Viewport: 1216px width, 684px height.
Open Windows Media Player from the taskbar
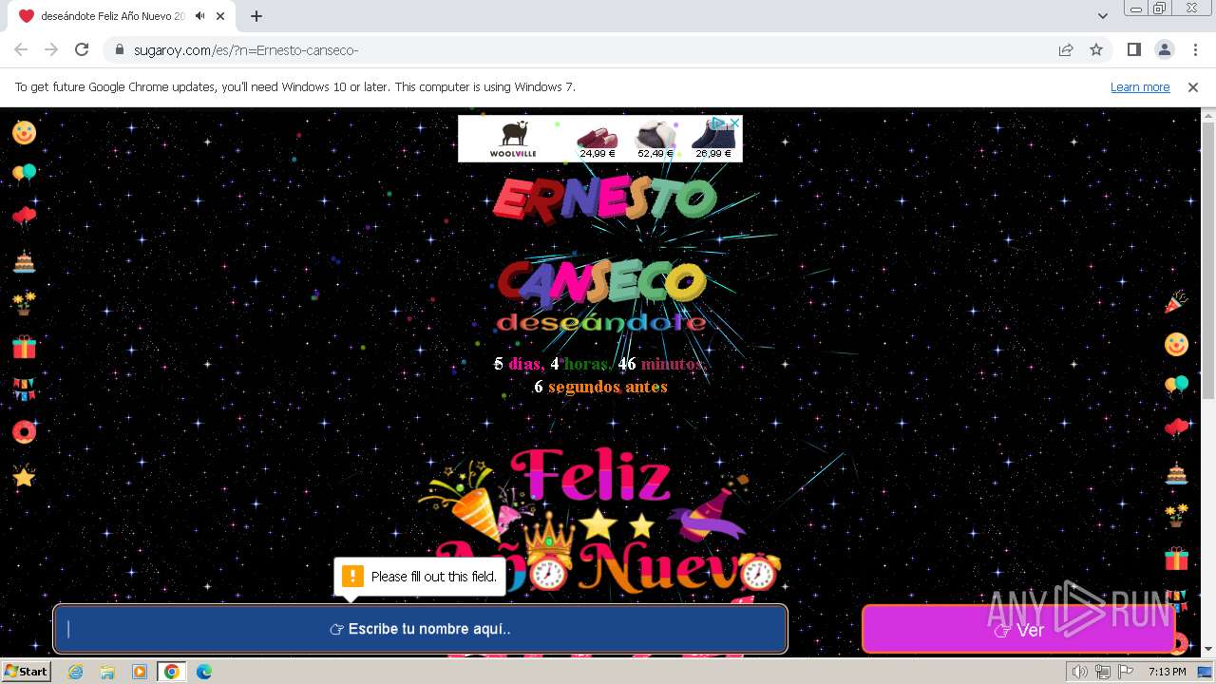140,672
